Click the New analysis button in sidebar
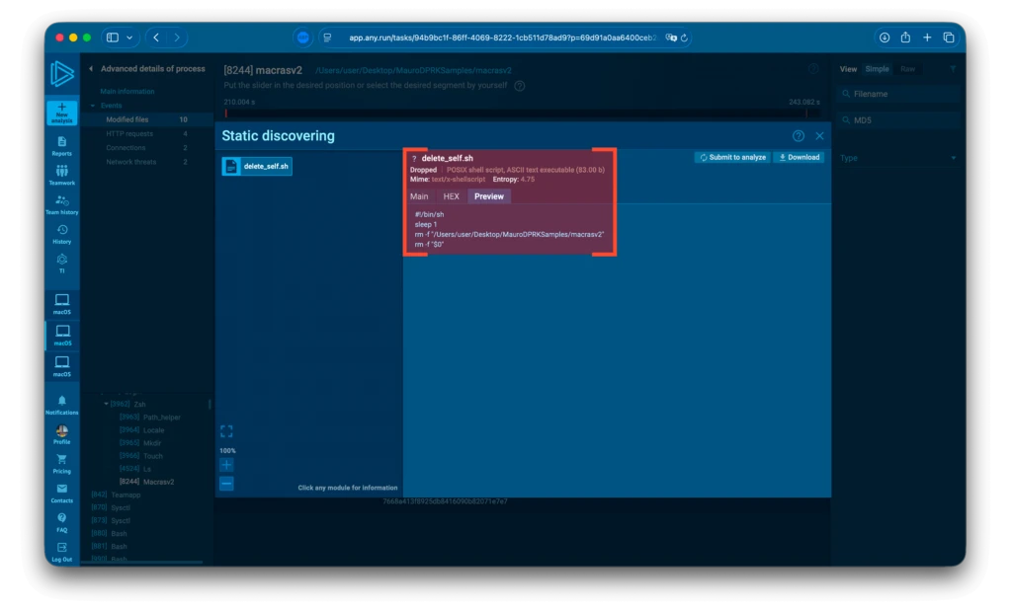Screen dimensions: 1012x610 coord(61,112)
